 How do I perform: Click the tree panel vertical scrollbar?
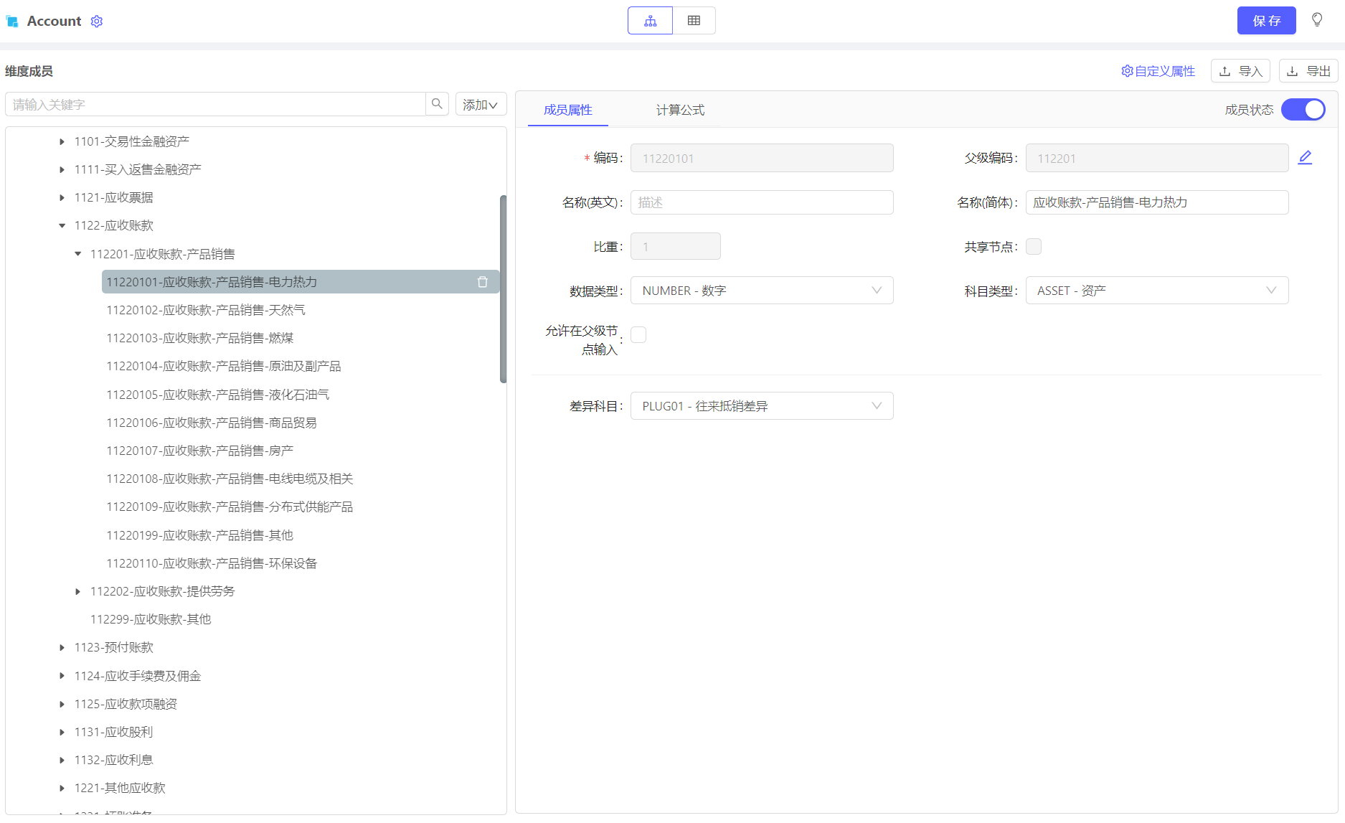pyautogui.click(x=503, y=288)
